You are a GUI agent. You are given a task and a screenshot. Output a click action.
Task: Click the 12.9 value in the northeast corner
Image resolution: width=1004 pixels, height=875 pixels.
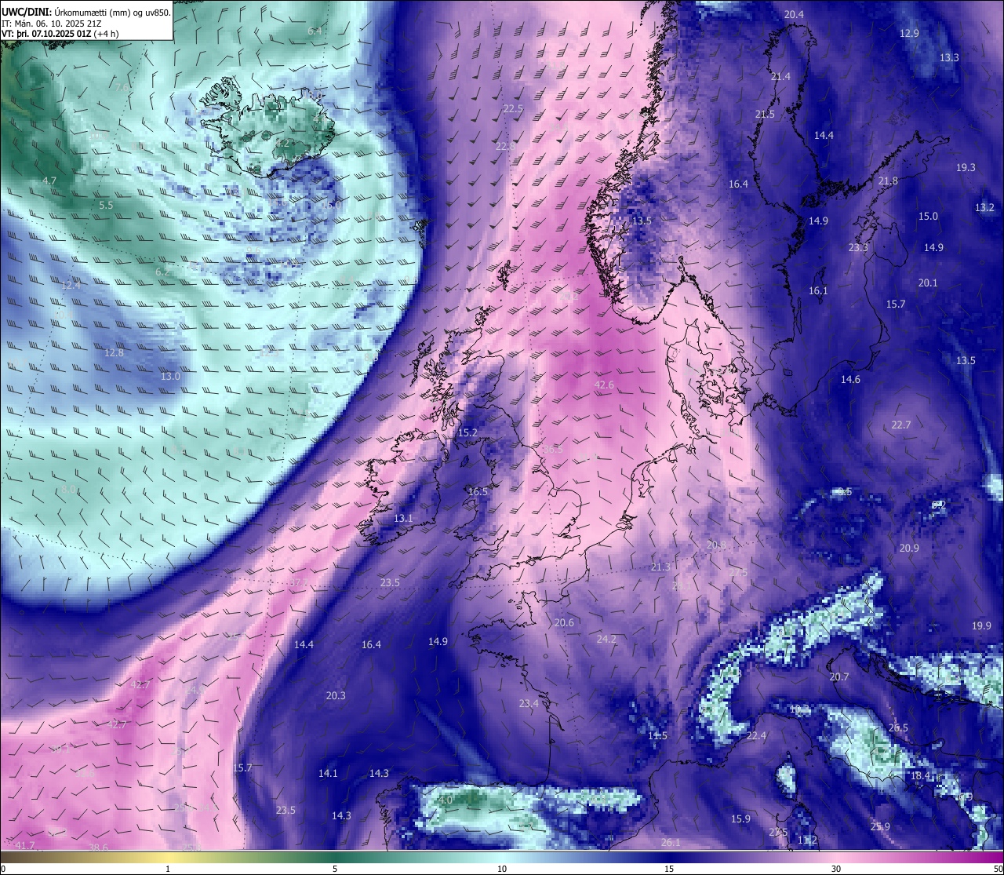909,33
